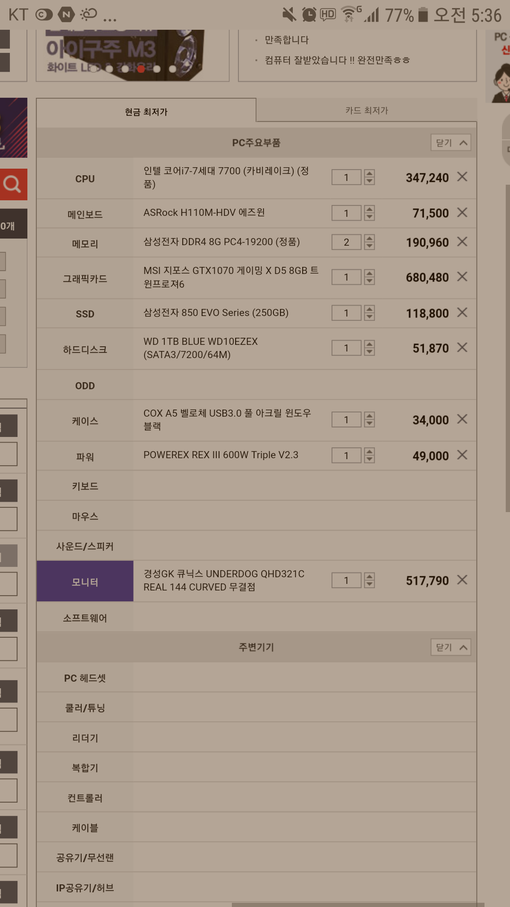The width and height of the screenshot is (510, 907).
Task: Select the 모니터 category
Action: click(85, 582)
